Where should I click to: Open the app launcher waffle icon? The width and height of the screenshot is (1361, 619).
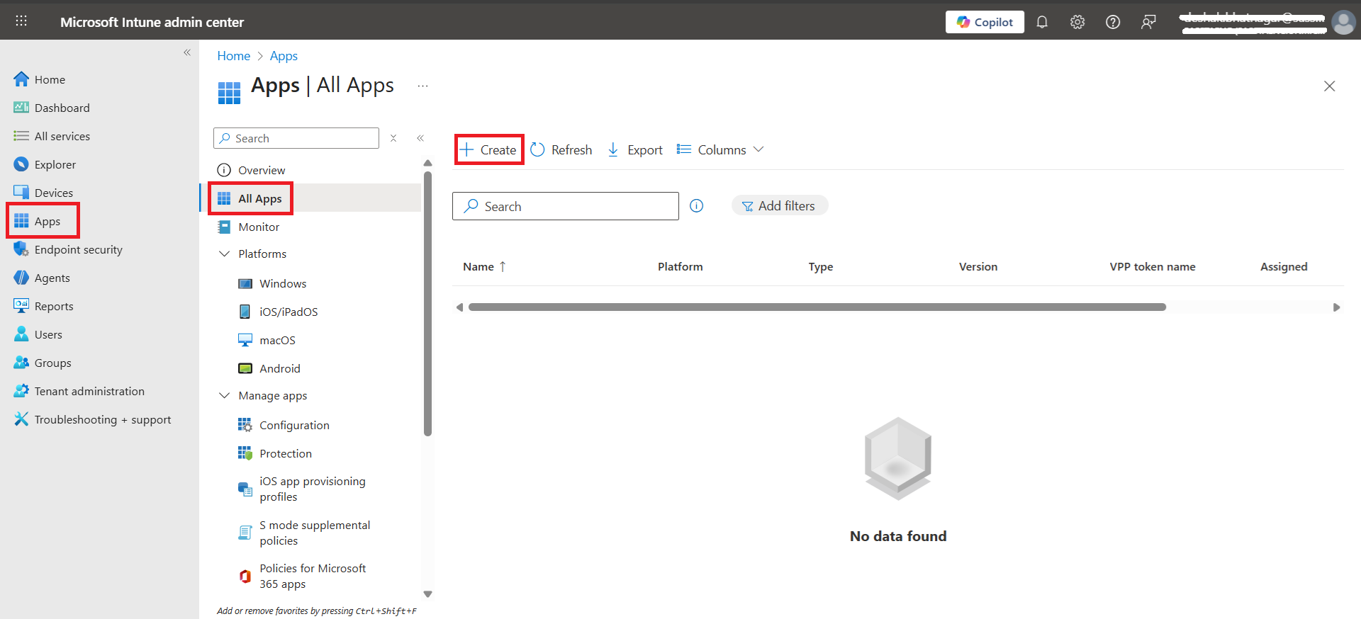21,21
